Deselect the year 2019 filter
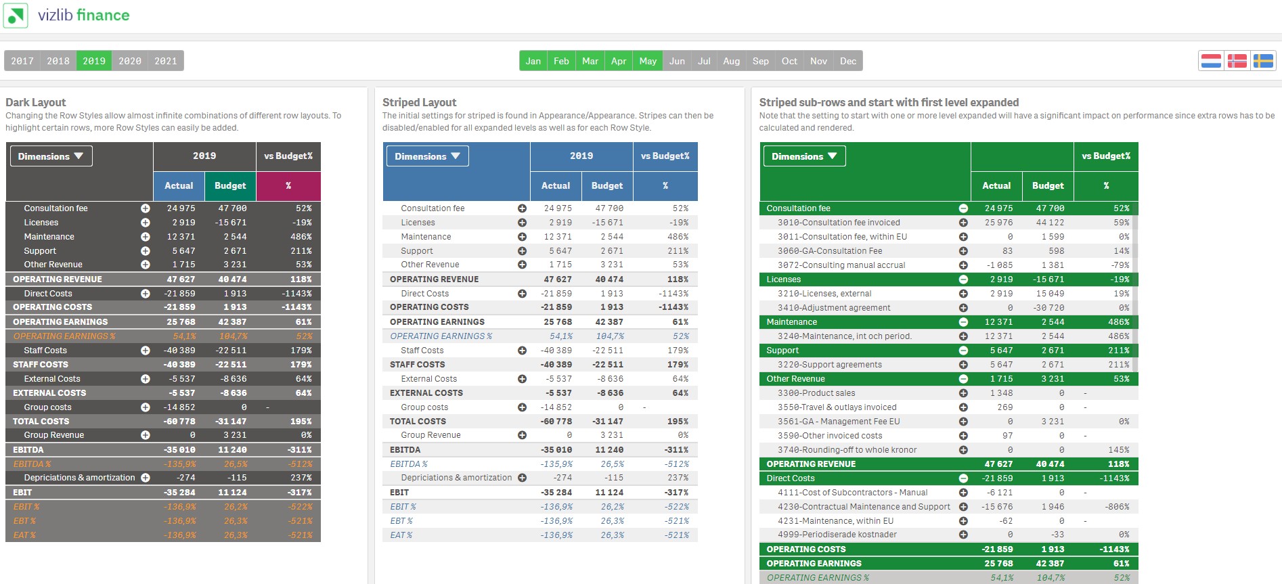The height and width of the screenshot is (584, 1282). tap(94, 61)
